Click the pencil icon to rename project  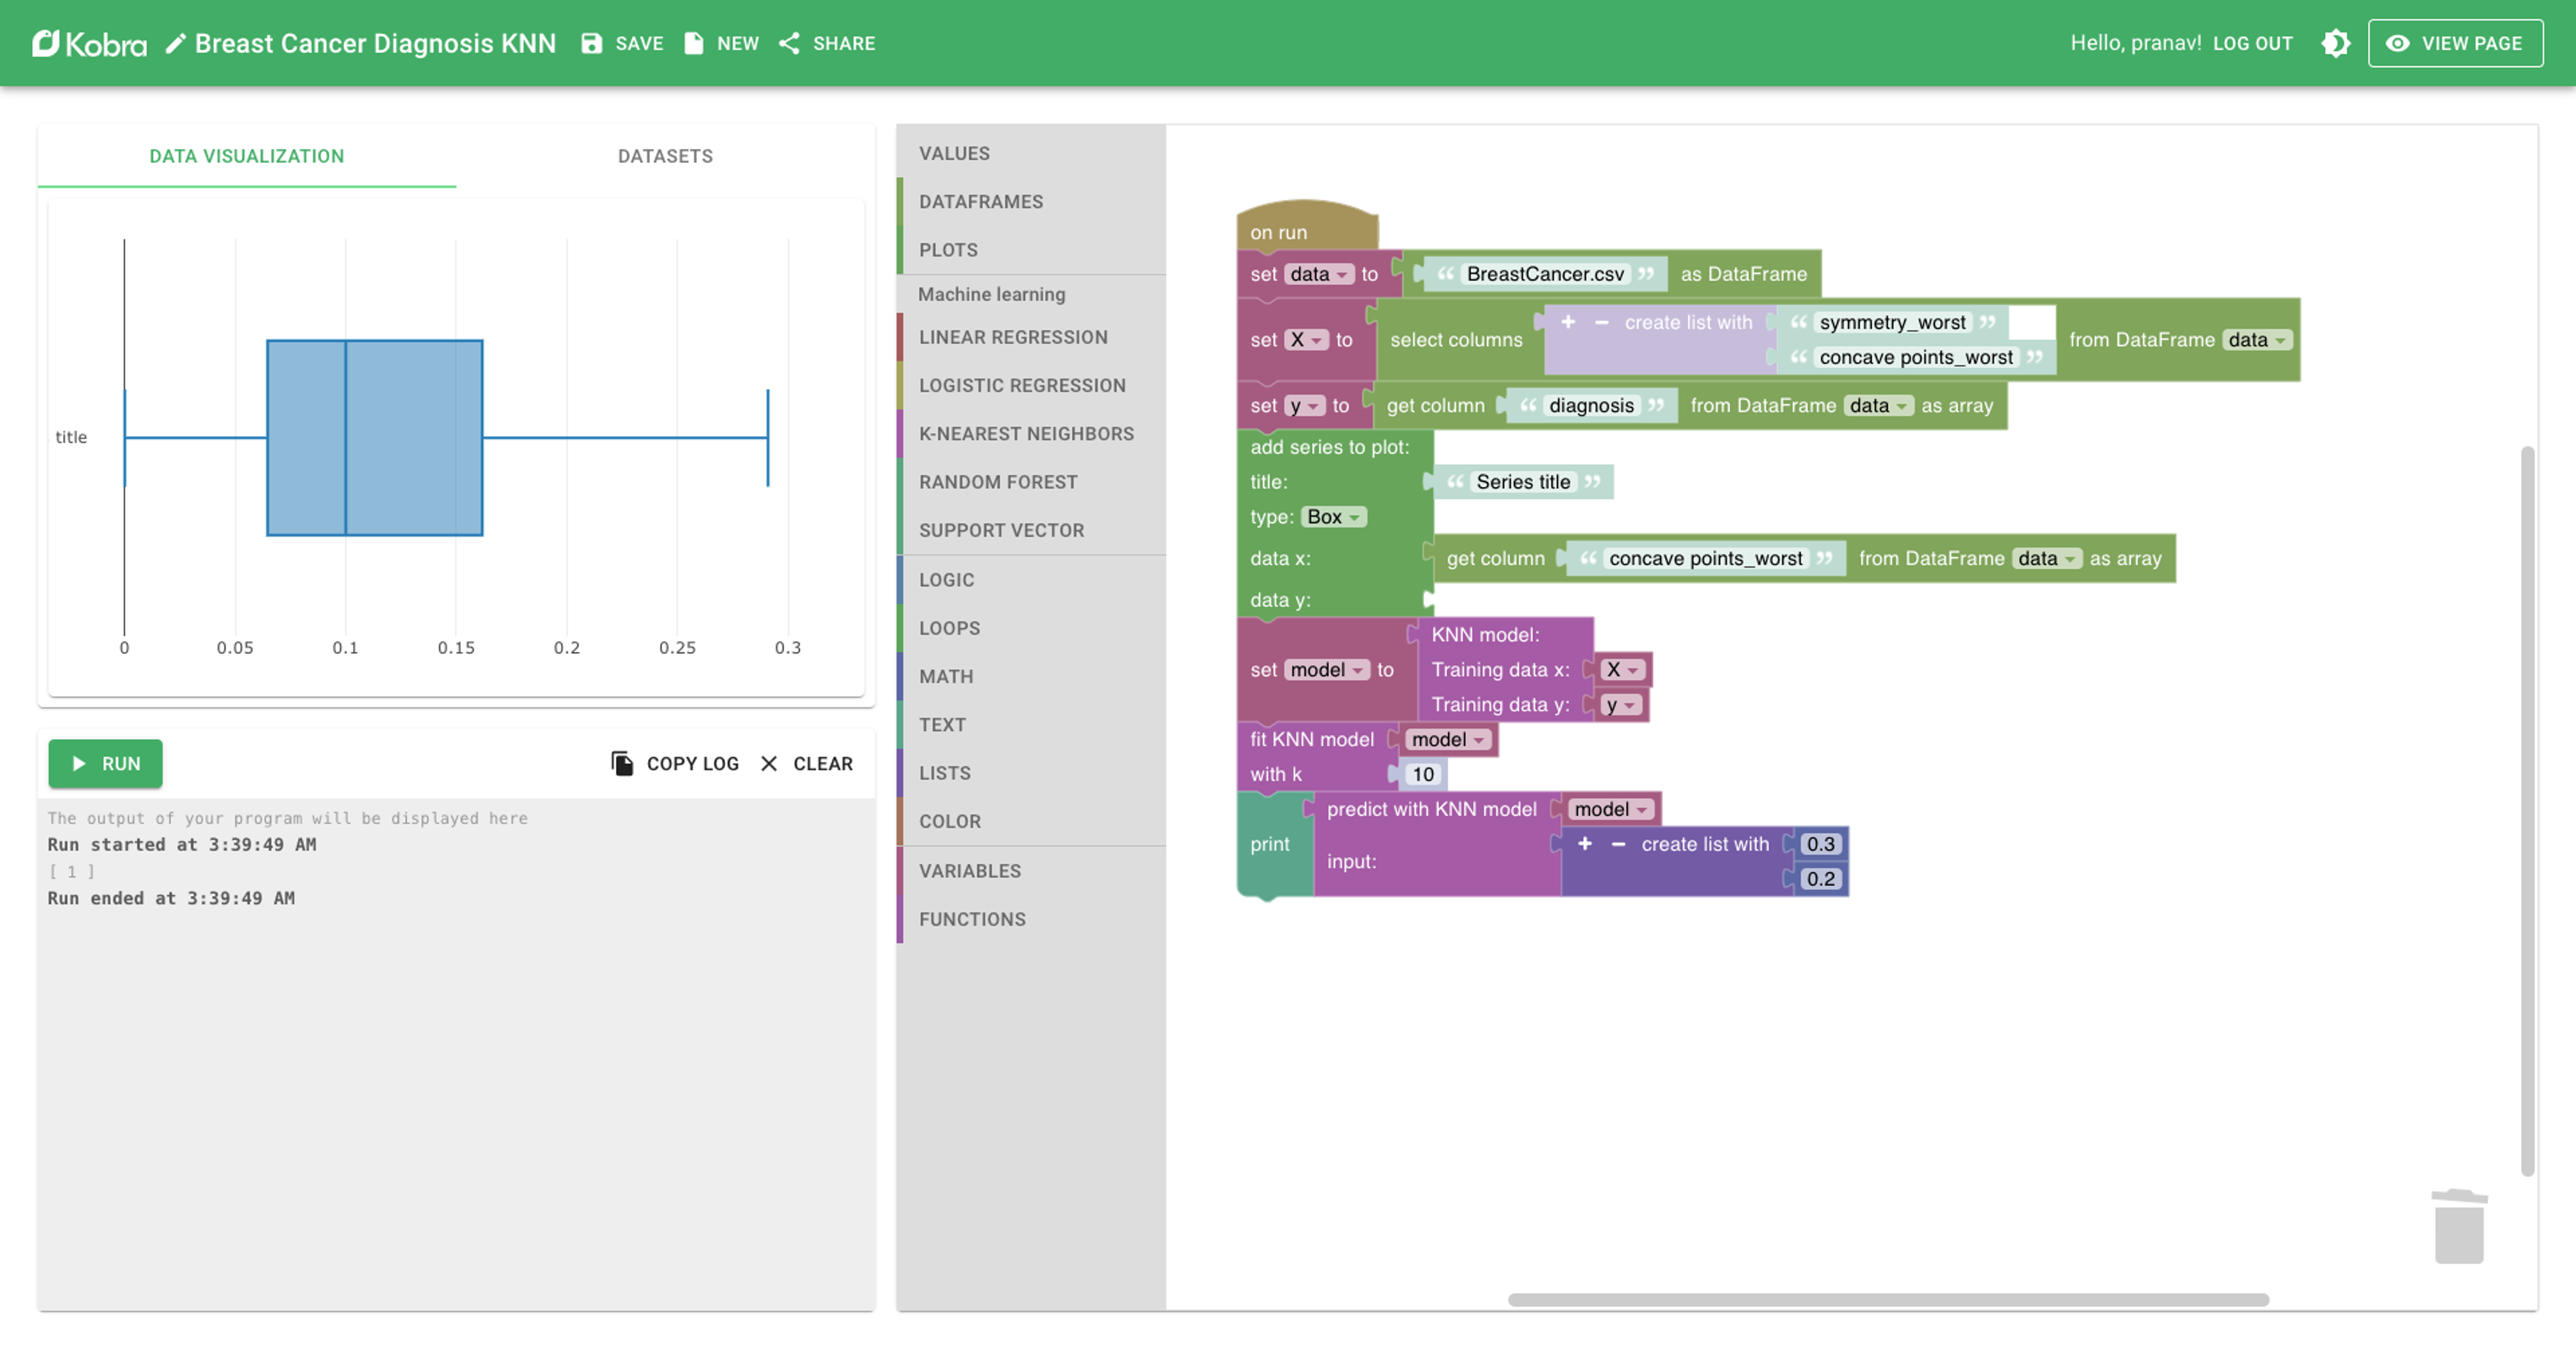click(175, 43)
